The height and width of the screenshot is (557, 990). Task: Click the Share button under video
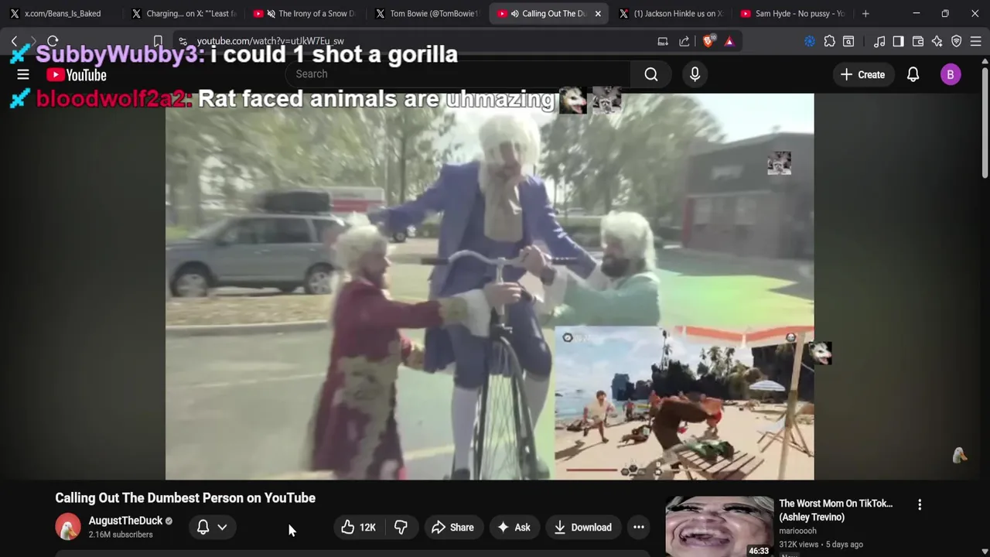tap(452, 528)
